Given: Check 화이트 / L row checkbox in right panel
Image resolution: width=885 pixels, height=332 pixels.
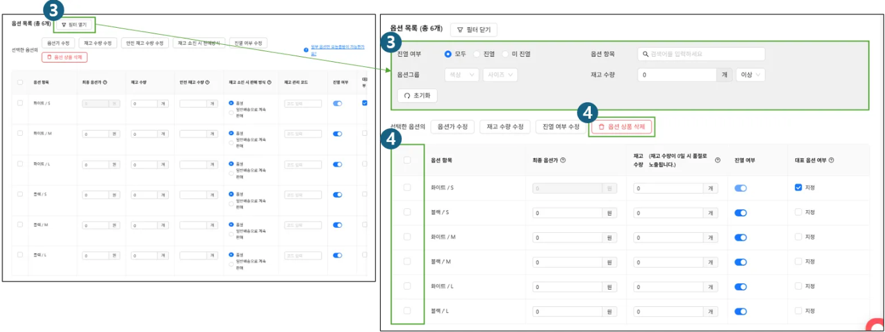Looking at the screenshot, I should click(407, 286).
